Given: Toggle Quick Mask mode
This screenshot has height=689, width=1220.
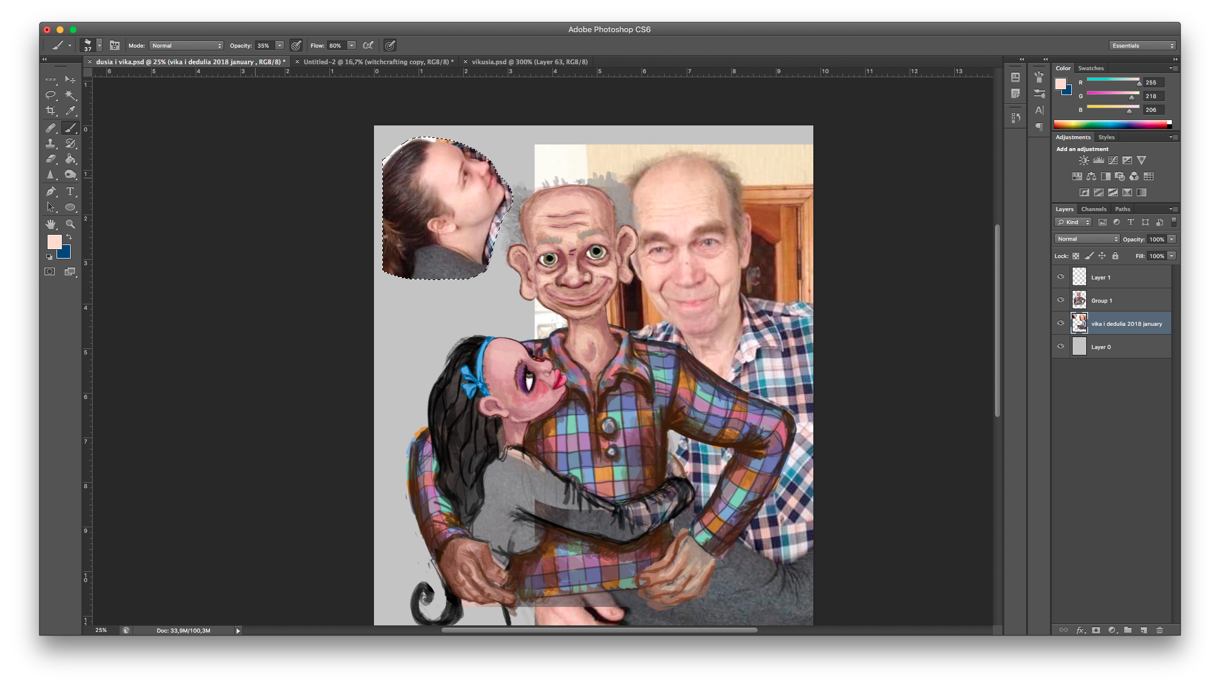Looking at the screenshot, I should [x=50, y=272].
